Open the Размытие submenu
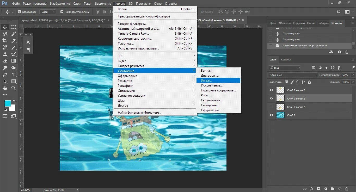This screenshot has height=192, width=356. (x=155, y=81)
